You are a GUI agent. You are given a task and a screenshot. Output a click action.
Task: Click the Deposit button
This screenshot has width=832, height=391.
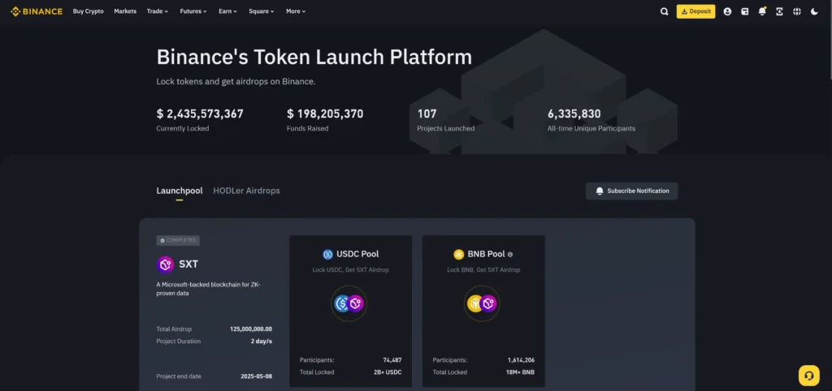point(695,11)
